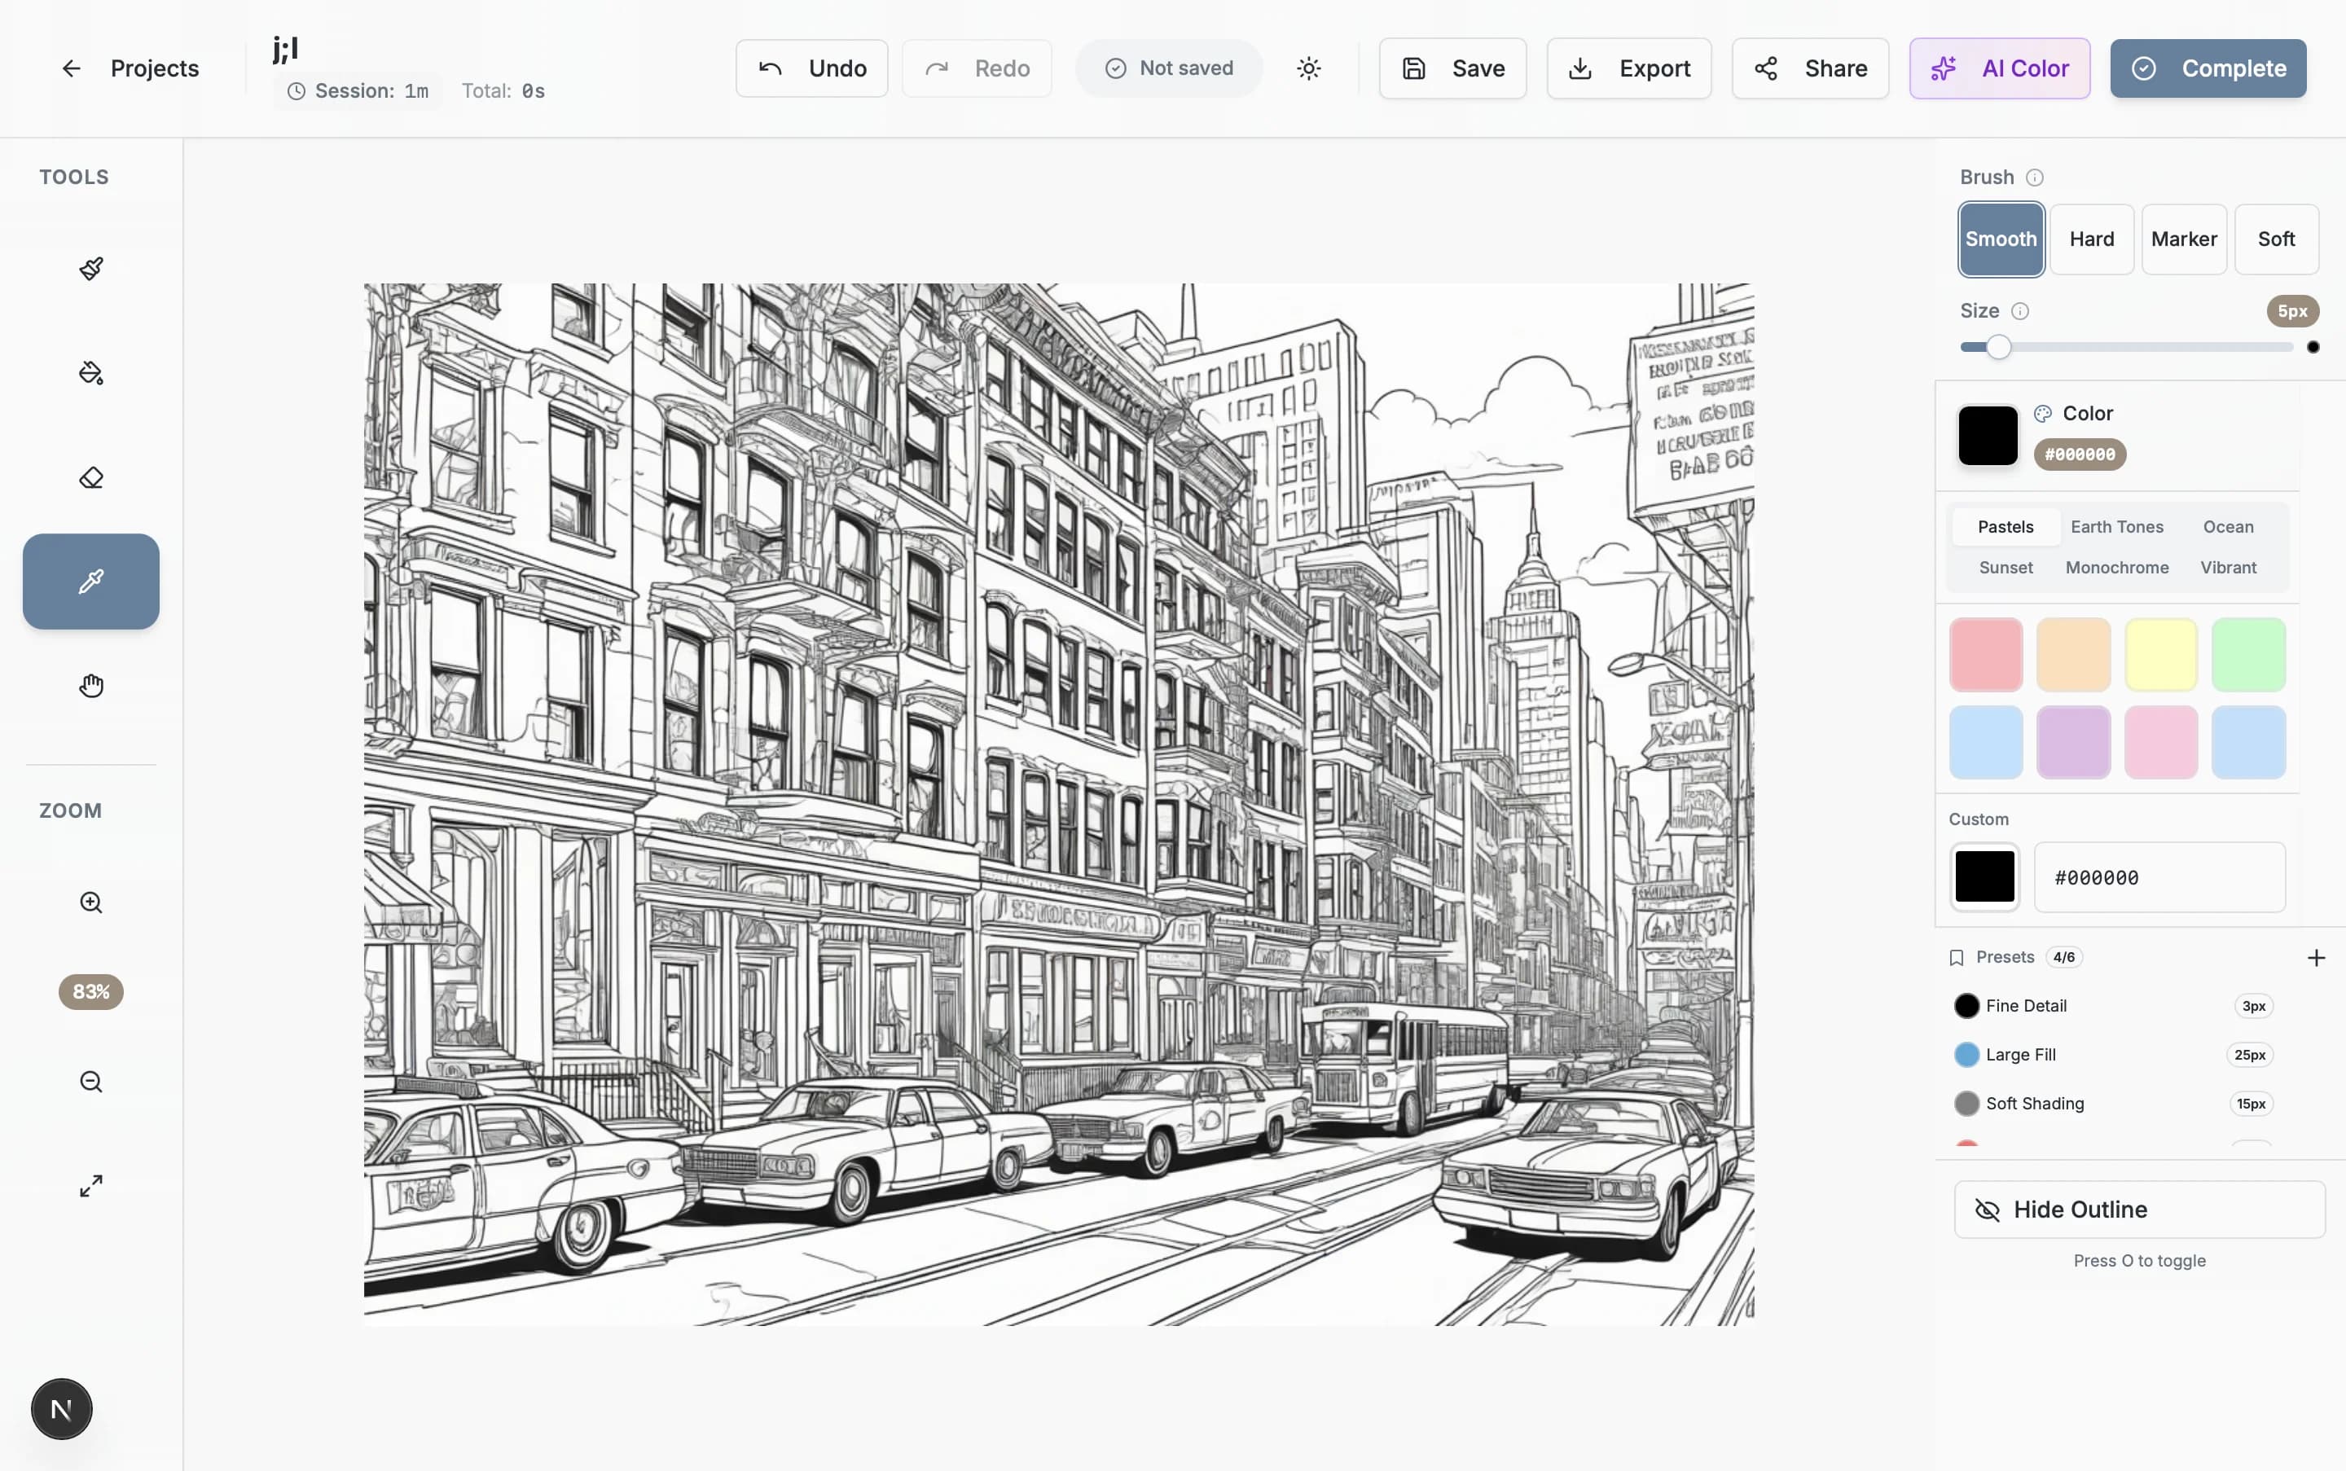The image size is (2346, 1471).
Task: Enter fullscreen canvas view
Action: point(90,1185)
